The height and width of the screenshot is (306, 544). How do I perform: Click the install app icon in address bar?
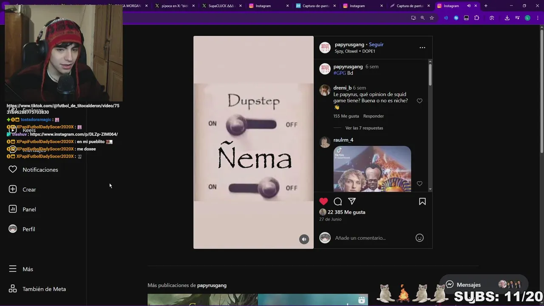[x=413, y=18]
